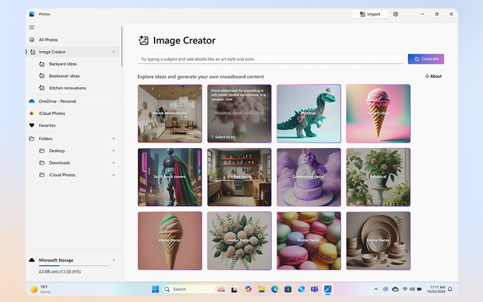Expand the Microsoft Storage chevron

pyautogui.click(x=114, y=260)
